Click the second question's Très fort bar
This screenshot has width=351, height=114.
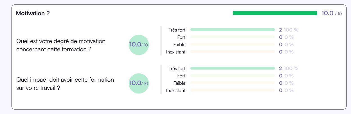(x=233, y=68)
